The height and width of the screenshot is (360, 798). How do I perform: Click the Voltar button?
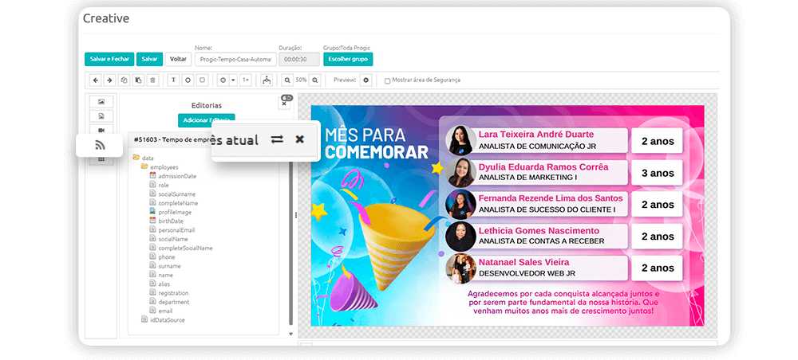178,59
